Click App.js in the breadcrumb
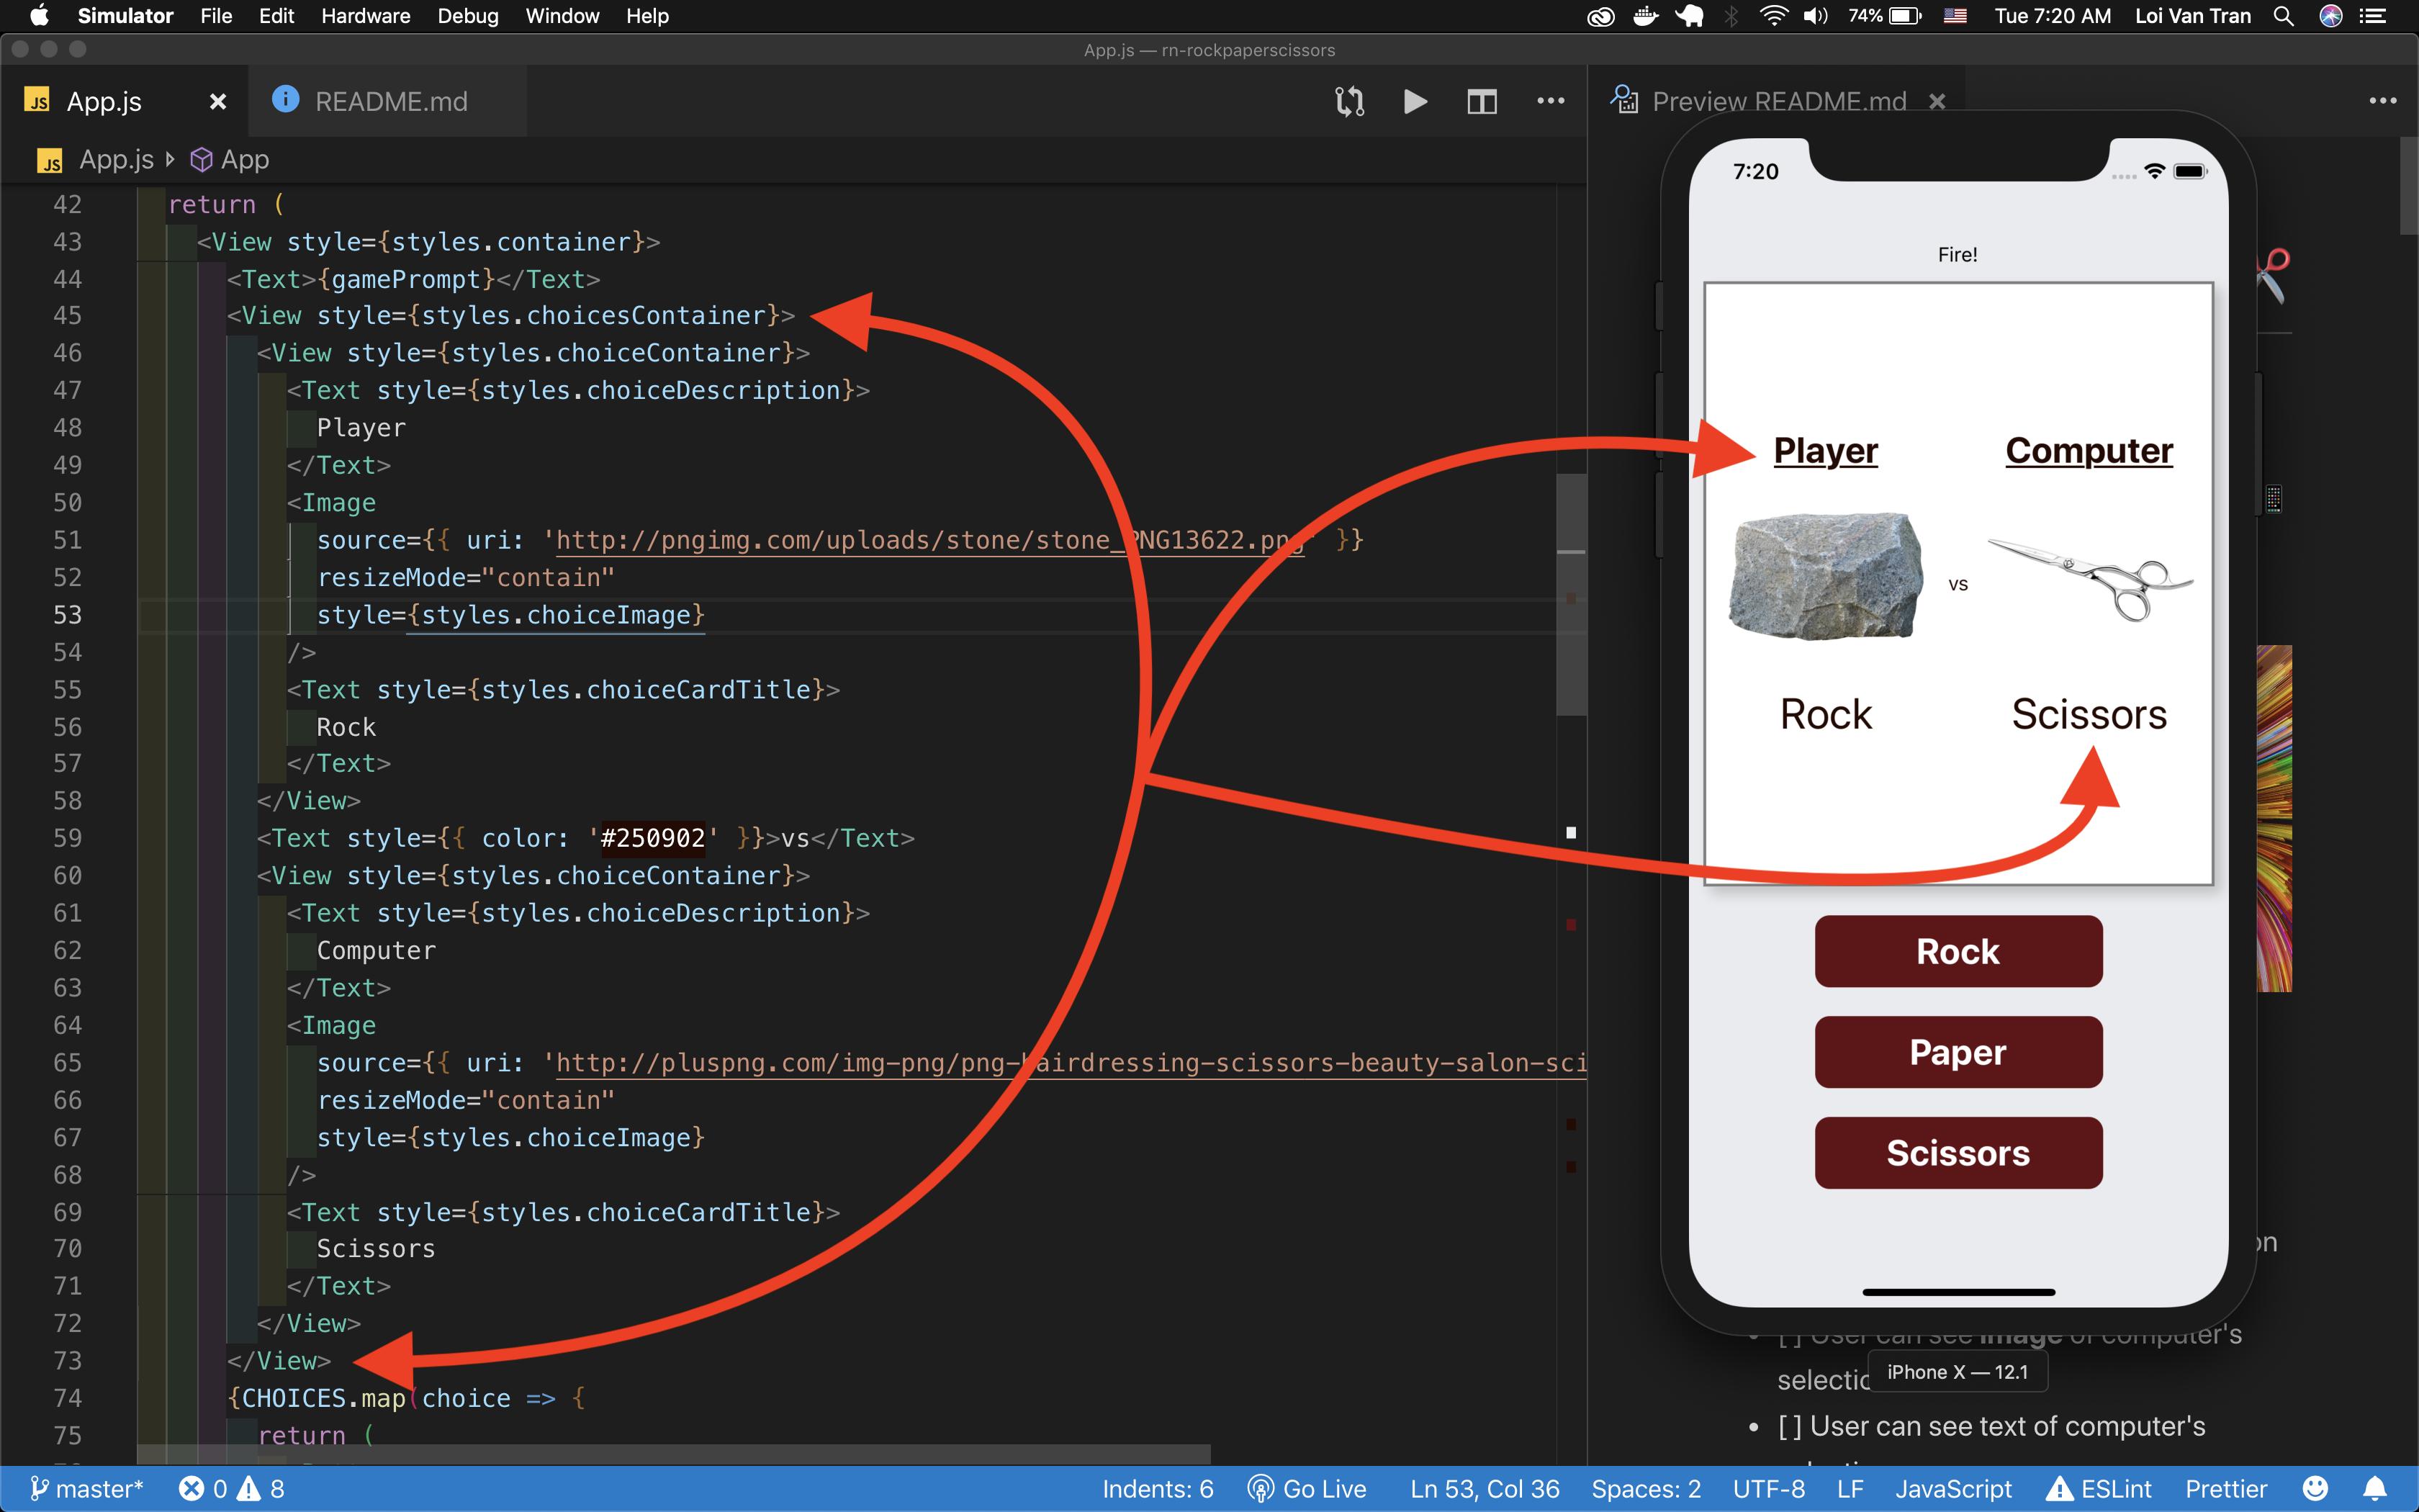The image size is (2419, 1512). point(116,159)
